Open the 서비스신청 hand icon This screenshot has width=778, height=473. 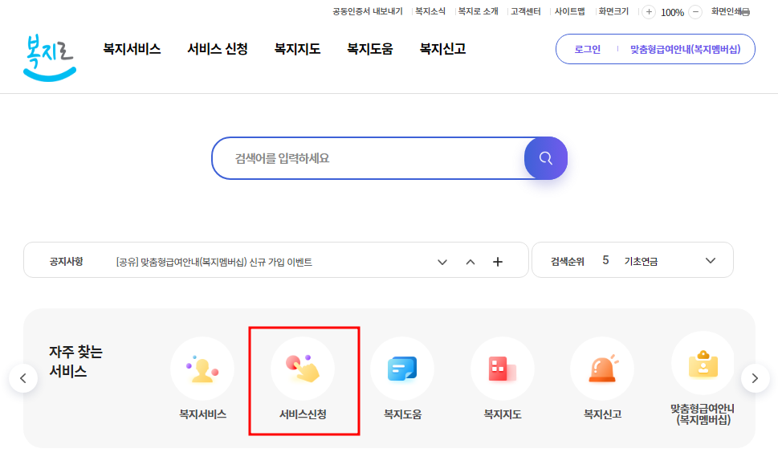coord(303,369)
